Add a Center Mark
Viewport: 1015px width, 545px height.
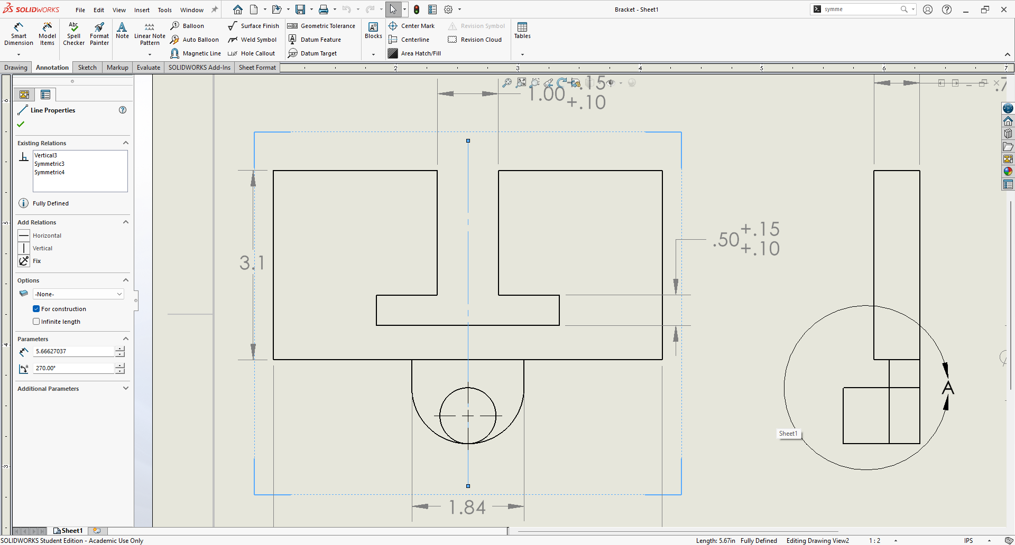(411, 26)
